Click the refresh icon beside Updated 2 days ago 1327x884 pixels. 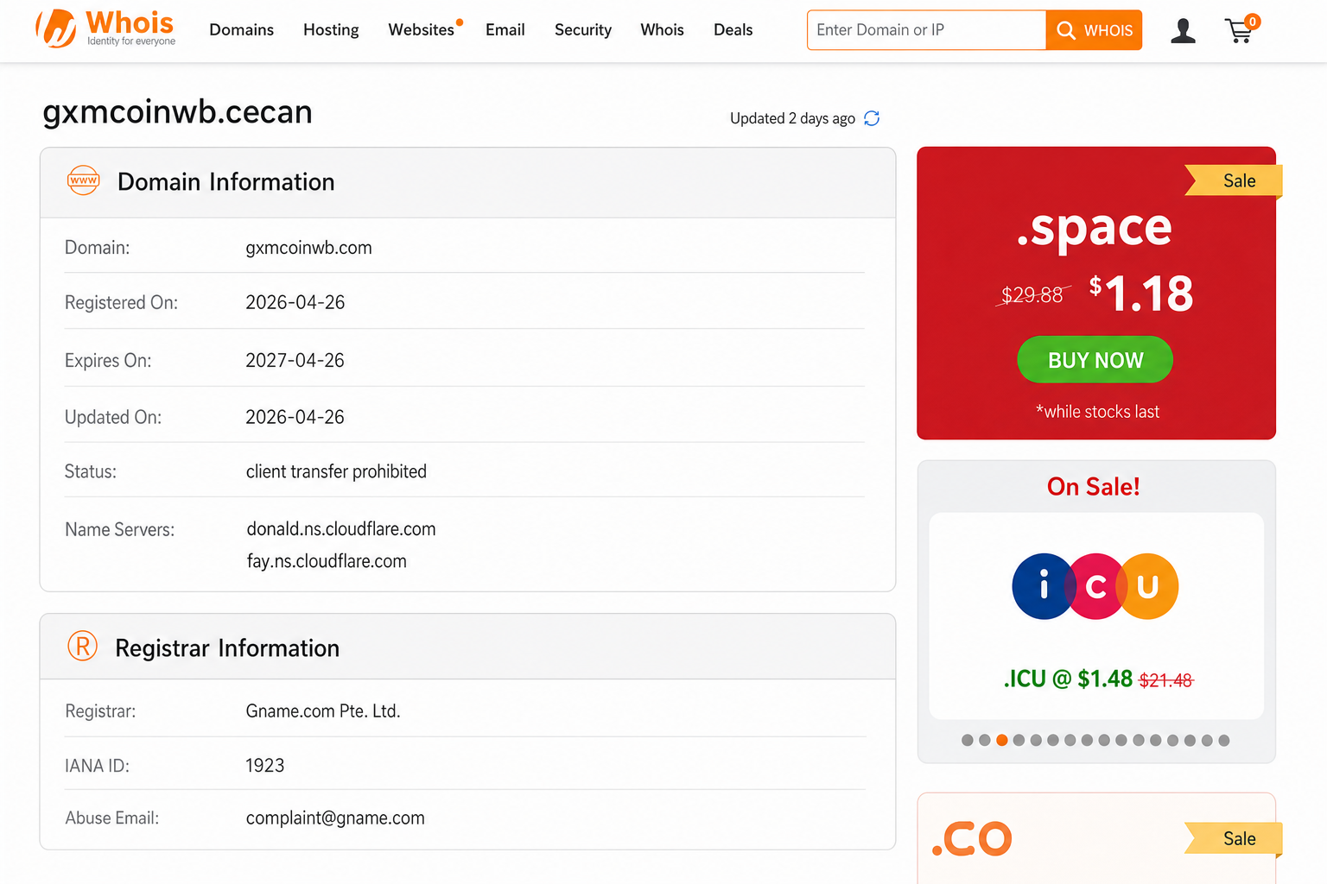pos(872,118)
